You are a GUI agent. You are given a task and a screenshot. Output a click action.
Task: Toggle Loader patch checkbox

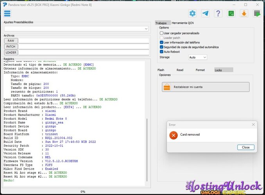coord(161,38)
